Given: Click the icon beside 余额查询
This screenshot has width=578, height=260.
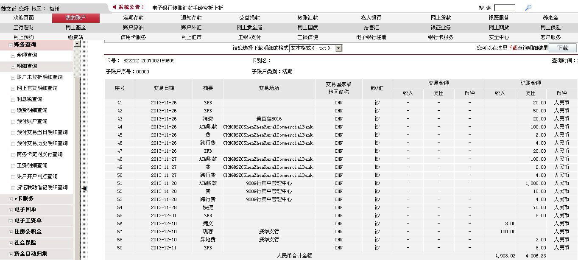Looking at the screenshot, I should pyautogui.click(x=13, y=55).
